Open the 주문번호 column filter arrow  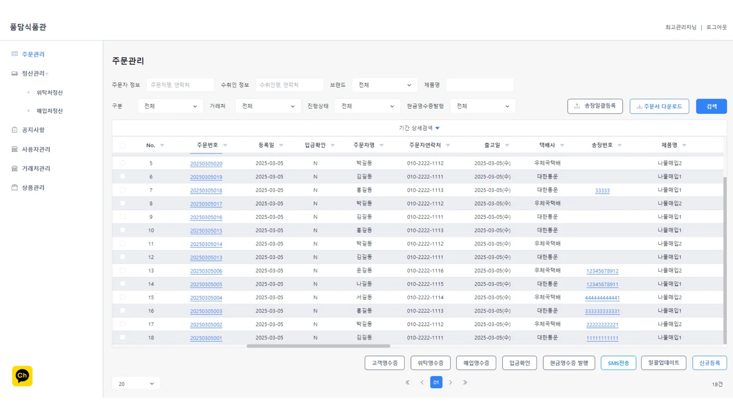click(x=225, y=145)
